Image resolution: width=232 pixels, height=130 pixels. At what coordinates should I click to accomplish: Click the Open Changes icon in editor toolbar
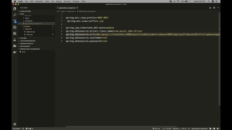coord(210,8)
